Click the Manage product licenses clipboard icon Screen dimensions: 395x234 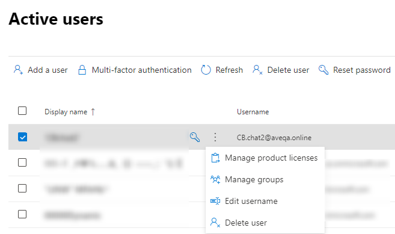click(215, 158)
